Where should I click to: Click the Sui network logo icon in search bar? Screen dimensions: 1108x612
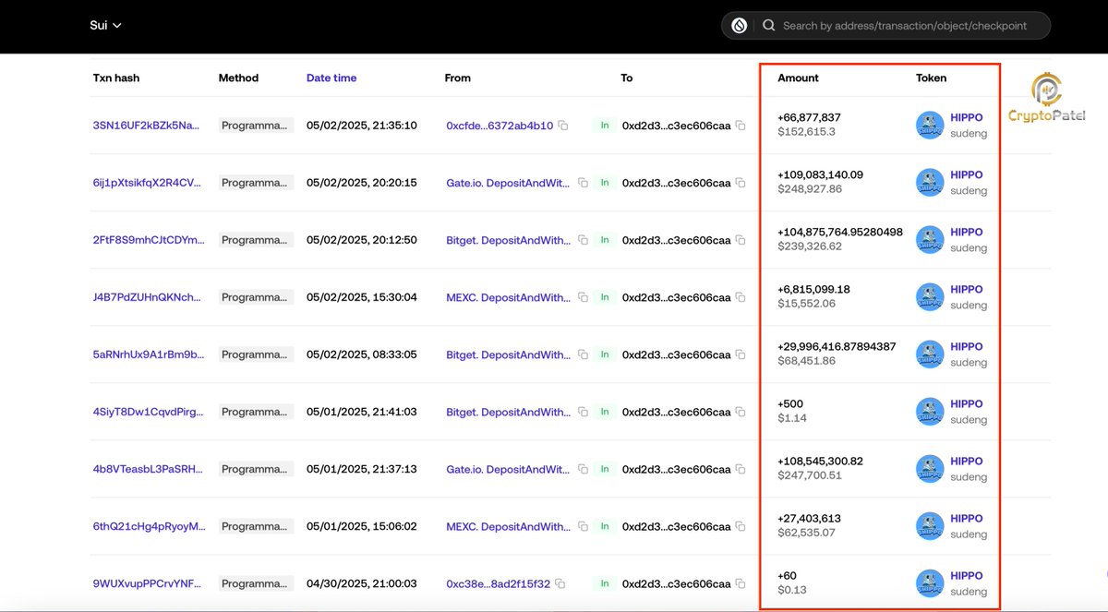click(739, 26)
